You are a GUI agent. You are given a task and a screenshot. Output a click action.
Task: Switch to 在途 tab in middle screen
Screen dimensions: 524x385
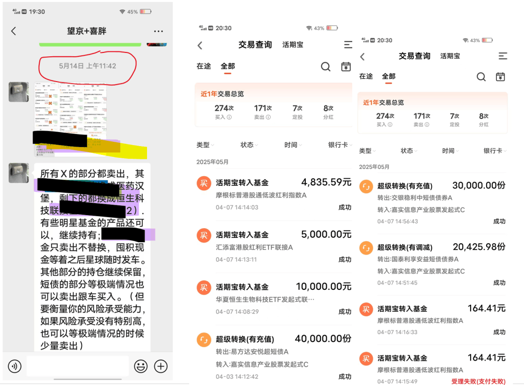pyautogui.click(x=204, y=66)
